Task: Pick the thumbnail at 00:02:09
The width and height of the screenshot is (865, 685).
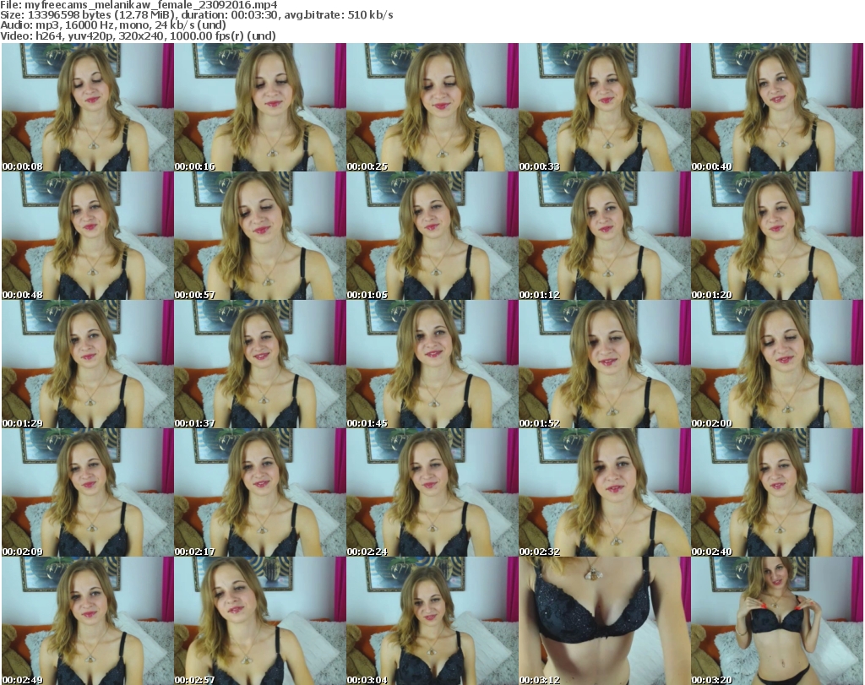Action: pyautogui.click(x=88, y=492)
